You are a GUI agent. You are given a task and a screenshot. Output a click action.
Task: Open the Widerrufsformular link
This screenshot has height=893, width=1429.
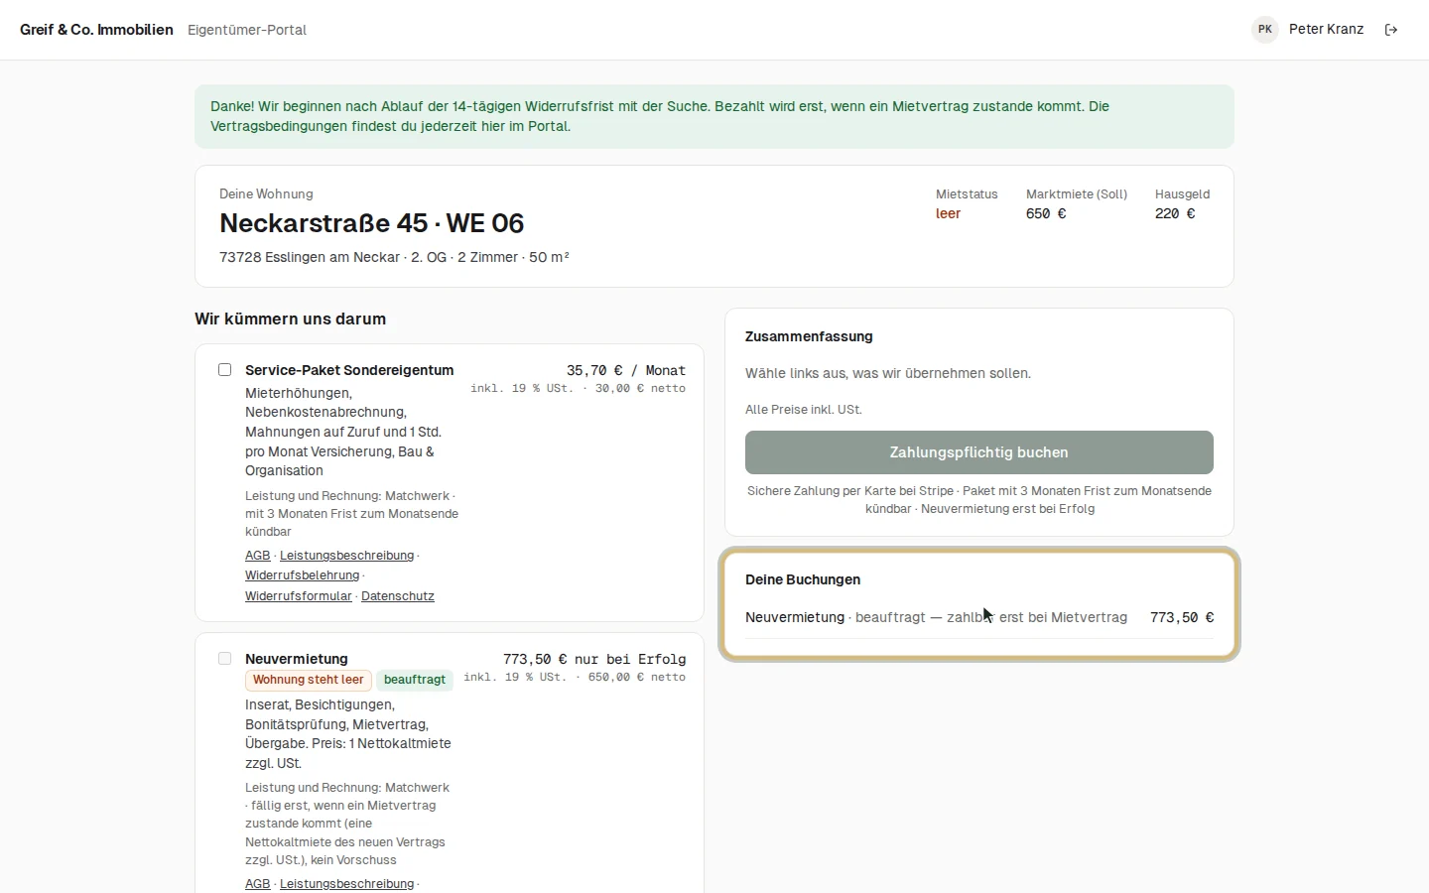[299, 596]
